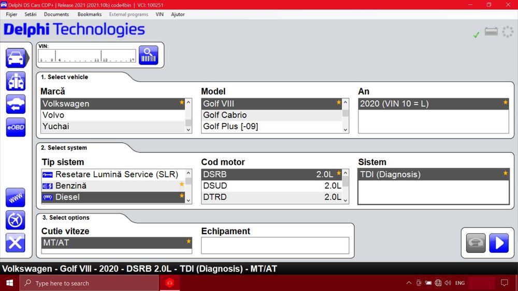Viewport: 518px width, 291px height.
Task: Open the network globe tray icon
Action: [438, 283]
